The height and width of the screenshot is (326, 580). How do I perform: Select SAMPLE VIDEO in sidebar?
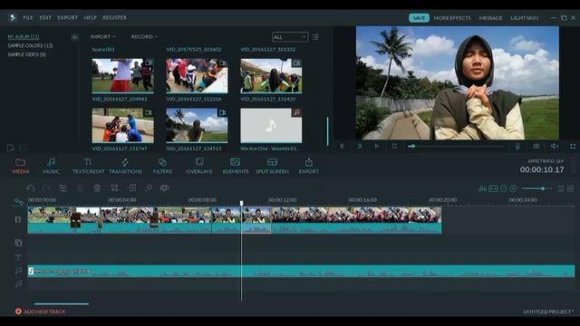point(27,54)
